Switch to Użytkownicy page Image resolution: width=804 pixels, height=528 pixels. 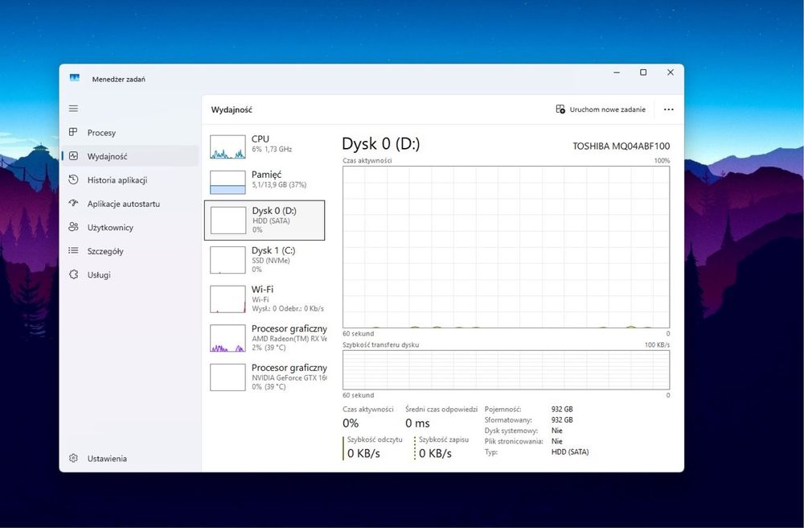click(130, 227)
